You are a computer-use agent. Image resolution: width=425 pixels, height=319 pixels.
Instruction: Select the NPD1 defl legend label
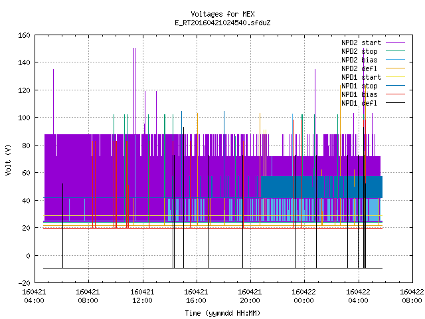pyautogui.click(x=359, y=103)
